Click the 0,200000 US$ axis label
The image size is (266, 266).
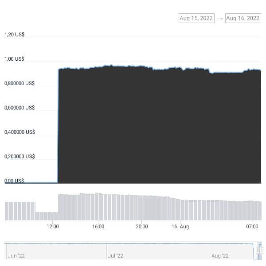[20, 156]
